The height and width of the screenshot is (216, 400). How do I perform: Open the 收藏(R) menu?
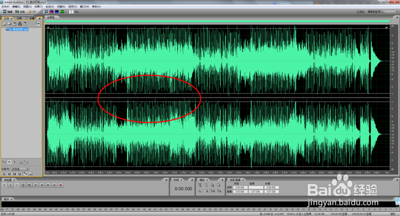tap(61, 7)
